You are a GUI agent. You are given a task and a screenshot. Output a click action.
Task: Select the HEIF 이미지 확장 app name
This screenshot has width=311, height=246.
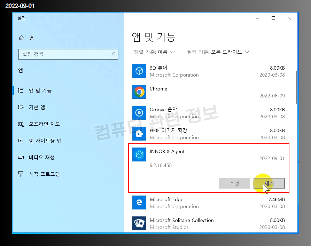pos(169,130)
